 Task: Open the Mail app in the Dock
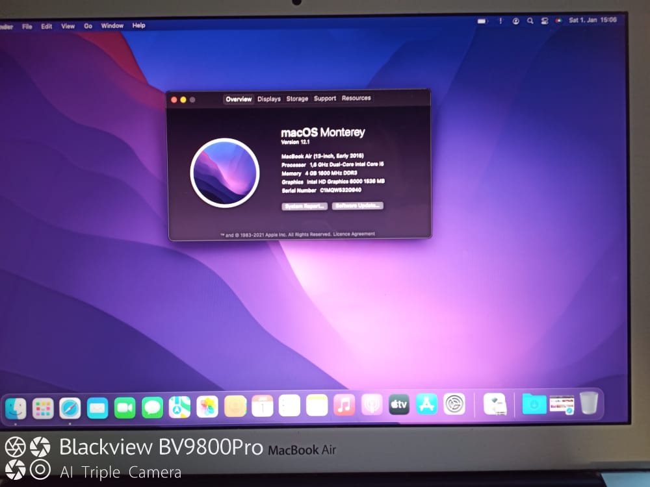click(97, 408)
